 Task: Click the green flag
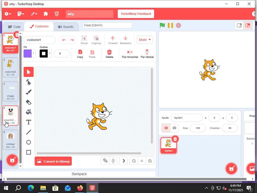162,25
